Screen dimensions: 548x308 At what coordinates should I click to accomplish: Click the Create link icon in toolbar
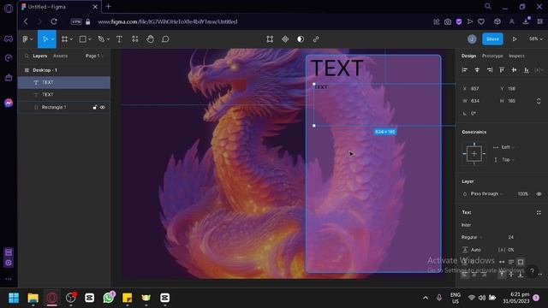coord(316,39)
